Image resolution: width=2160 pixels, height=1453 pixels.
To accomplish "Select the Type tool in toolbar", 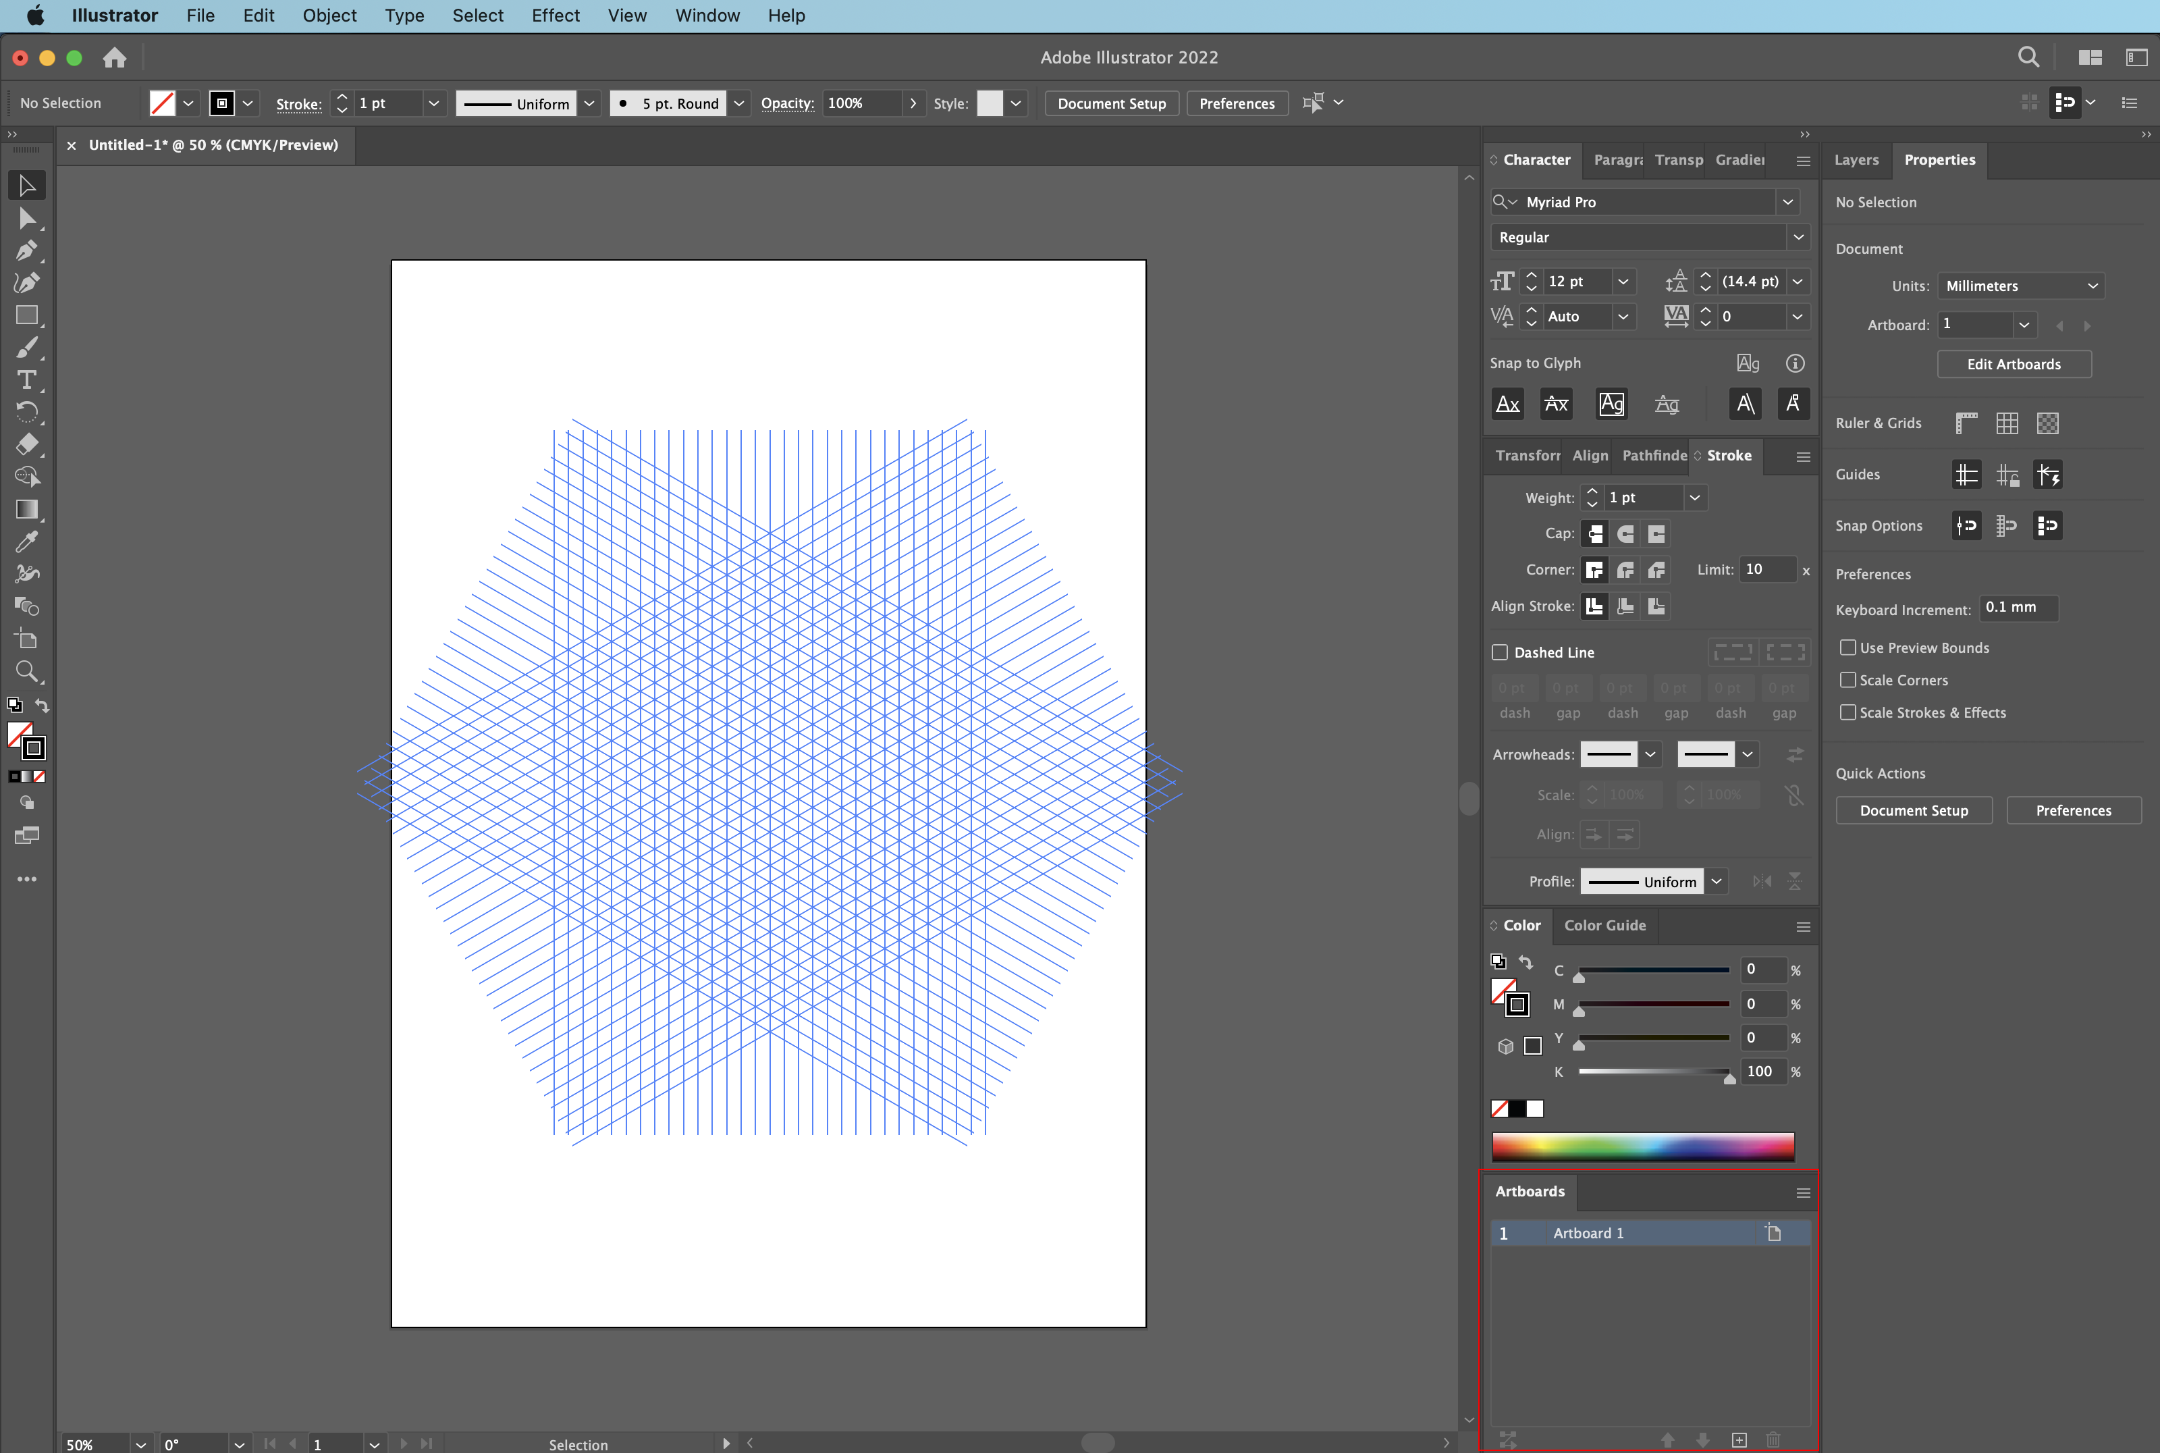I will [26, 380].
